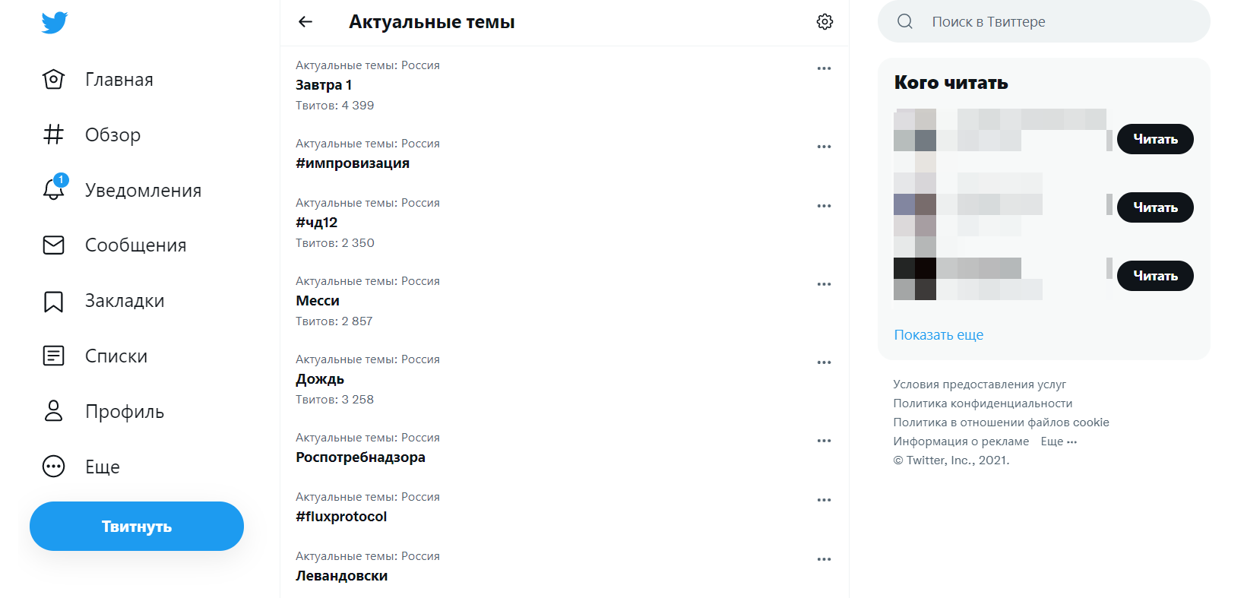The image size is (1244, 598).
Task: Open the notifications bell icon
Action: point(53,189)
